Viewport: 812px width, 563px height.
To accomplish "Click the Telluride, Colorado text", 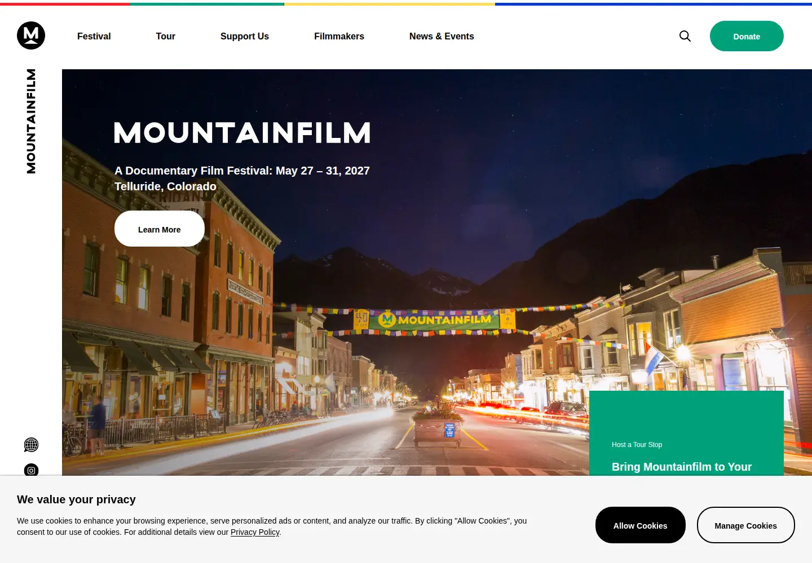I will coord(165,186).
